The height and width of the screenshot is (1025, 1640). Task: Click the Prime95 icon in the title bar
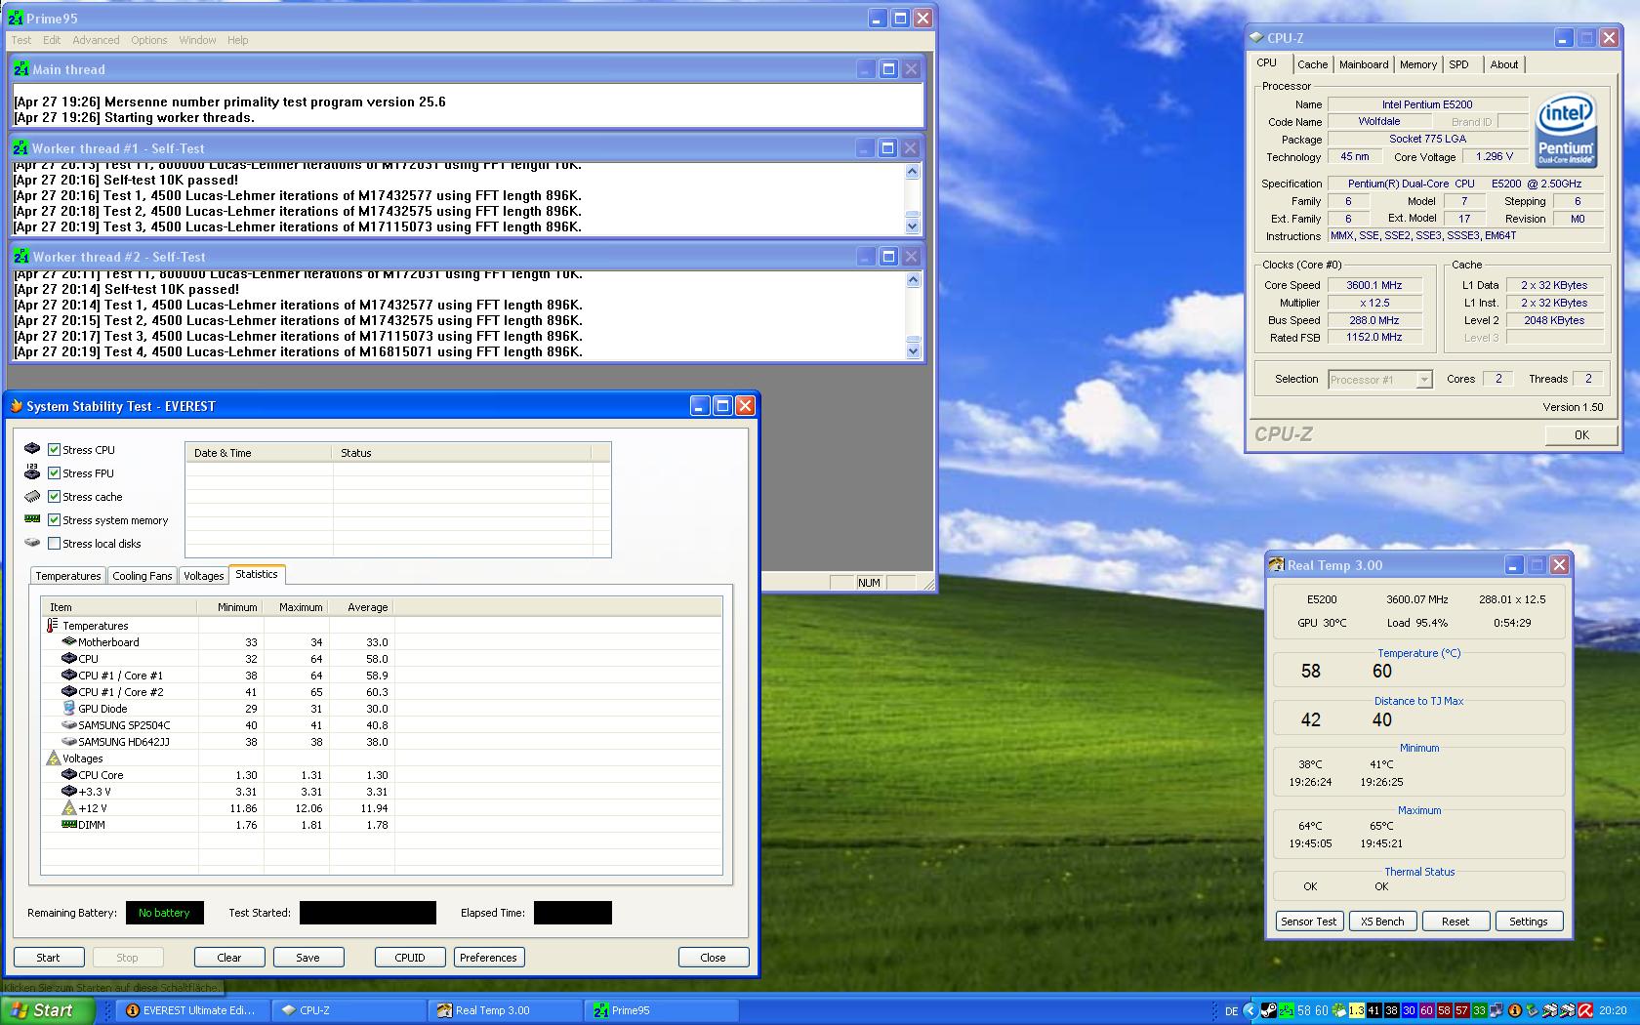17,18
